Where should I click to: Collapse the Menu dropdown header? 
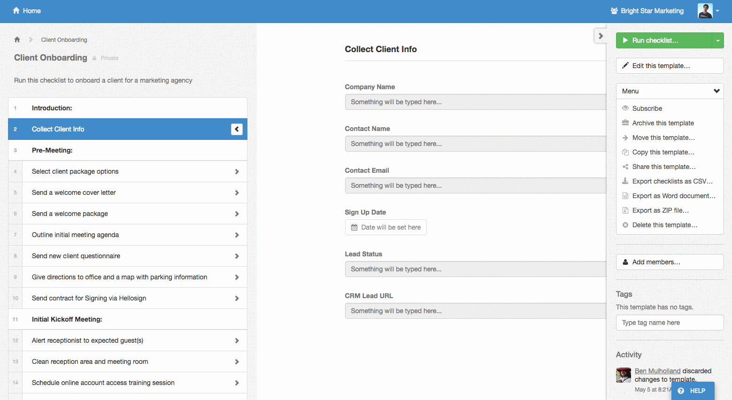(x=670, y=91)
